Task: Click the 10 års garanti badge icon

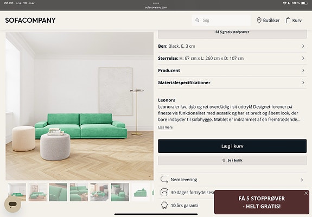Action: coord(164,205)
